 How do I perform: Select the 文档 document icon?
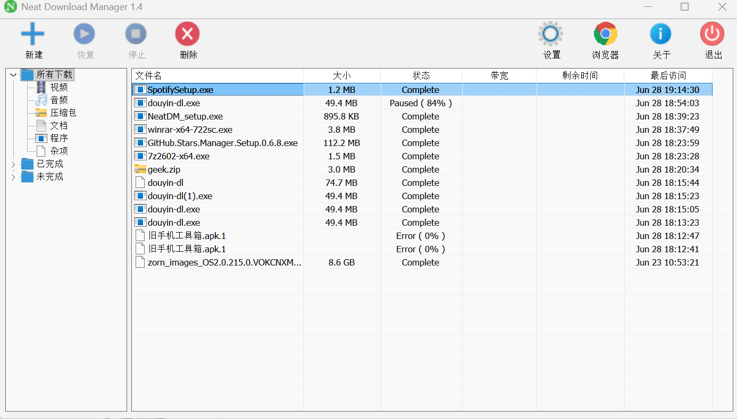(x=41, y=125)
